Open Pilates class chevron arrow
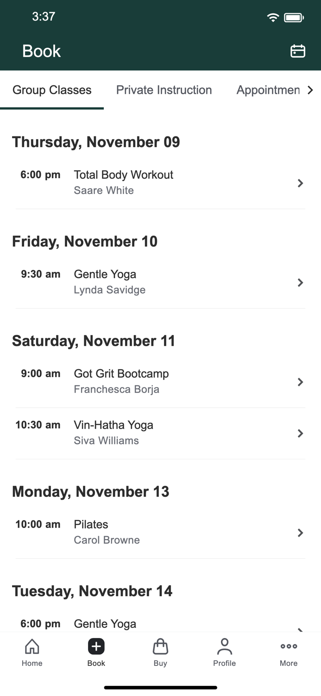This screenshot has height=696, width=321. coord(300,533)
